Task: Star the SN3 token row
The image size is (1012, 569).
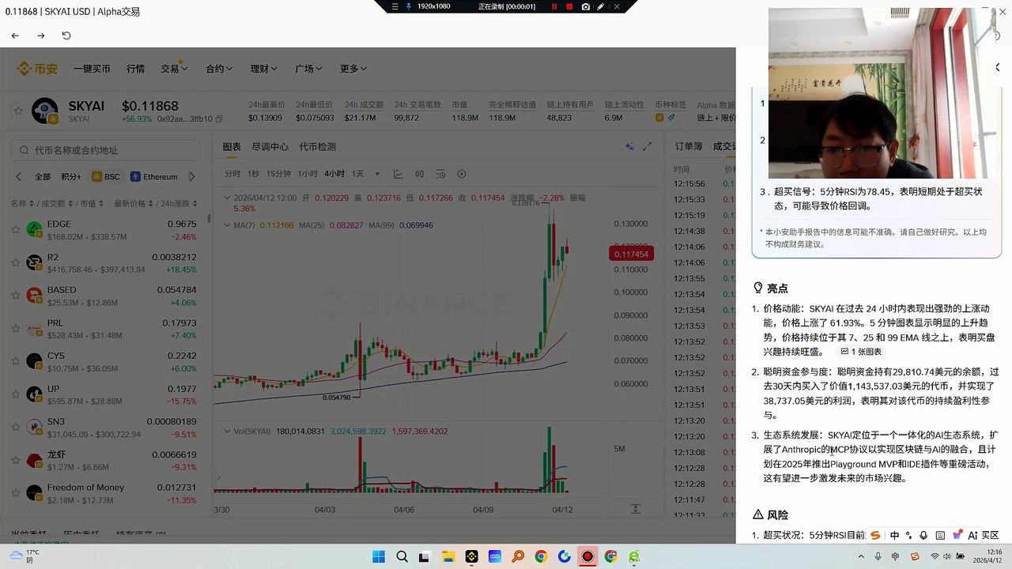Action: [15, 427]
